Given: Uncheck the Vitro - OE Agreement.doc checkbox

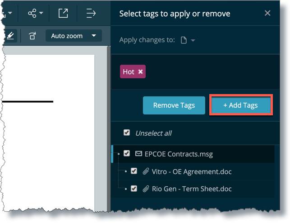Looking at the screenshot, I should point(133,171).
